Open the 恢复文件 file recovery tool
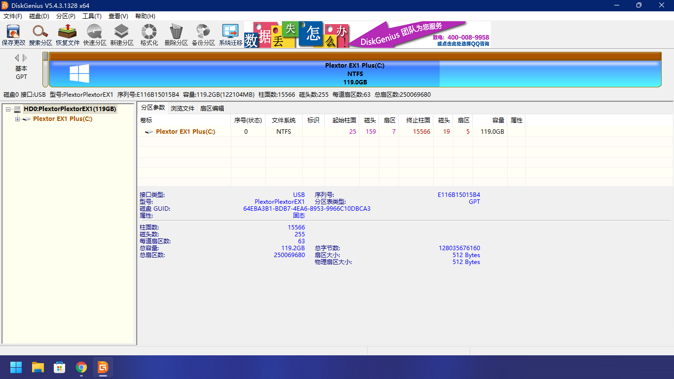674x379 pixels. (68, 35)
